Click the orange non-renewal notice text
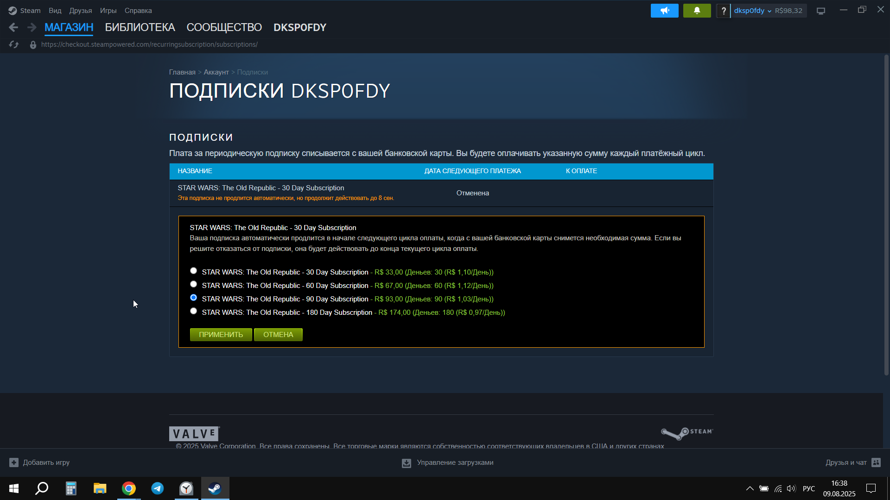This screenshot has width=890, height=500. point(286,198)
